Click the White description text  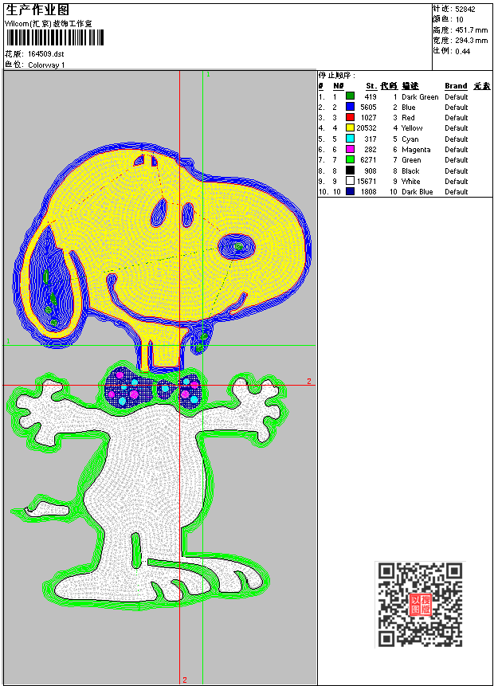point(411,182)
